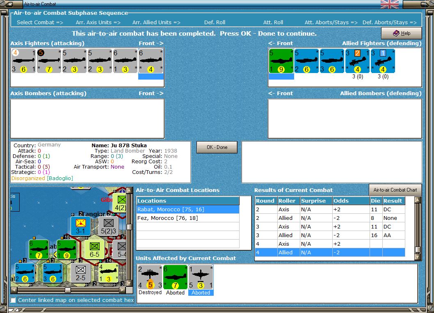Screen dimensions: 434x313
Task: Click the blue 3-1 unit on map
Action: coord(80,226)
